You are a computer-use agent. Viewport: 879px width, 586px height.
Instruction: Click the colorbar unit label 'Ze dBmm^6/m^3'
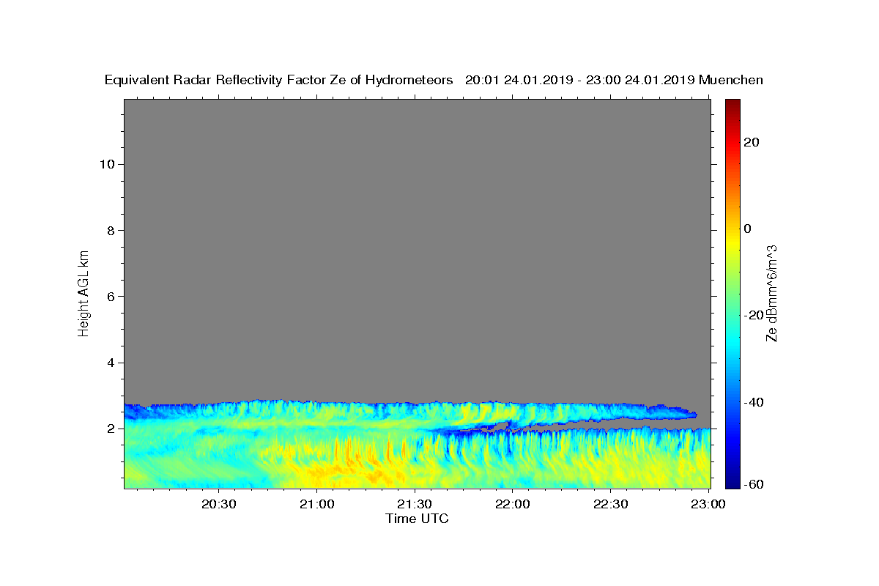pos(772,292)
